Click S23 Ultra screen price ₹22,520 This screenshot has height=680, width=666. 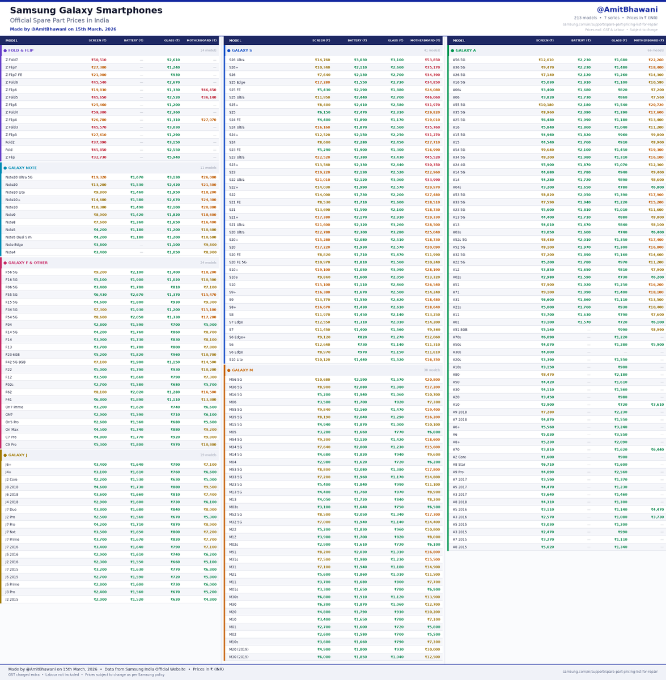pos(323,157)
